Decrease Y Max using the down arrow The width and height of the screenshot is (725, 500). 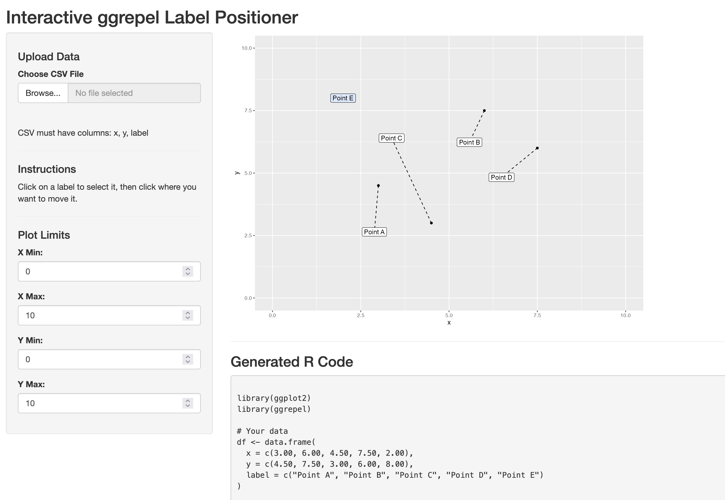[187, 405]
